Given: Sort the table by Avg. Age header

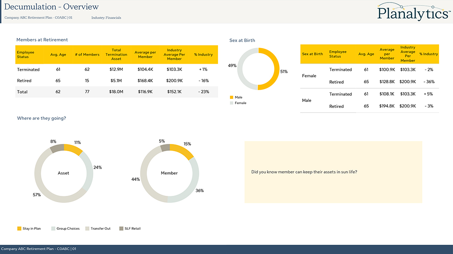Looking at the screenshot, I should pyautogui.click(x=58, y=54).
